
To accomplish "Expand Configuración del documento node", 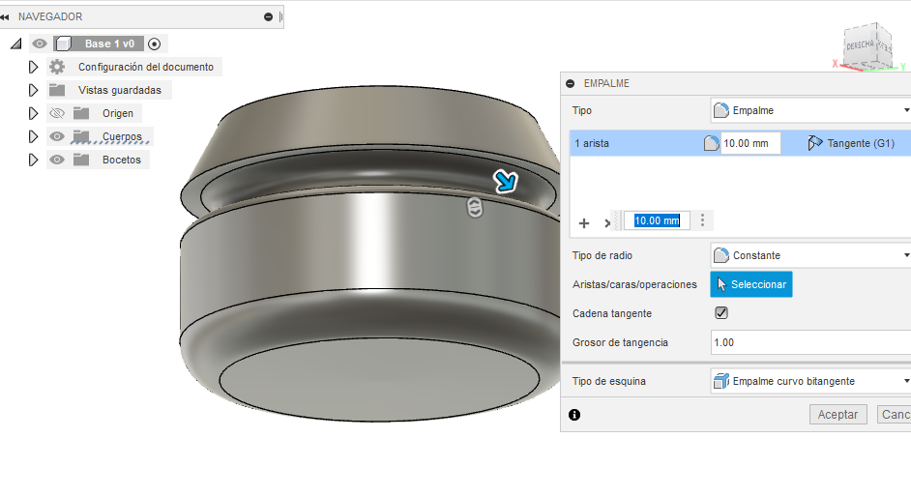I will [33, 67].
